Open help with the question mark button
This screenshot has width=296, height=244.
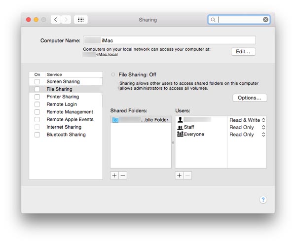(x=263, y=200)
